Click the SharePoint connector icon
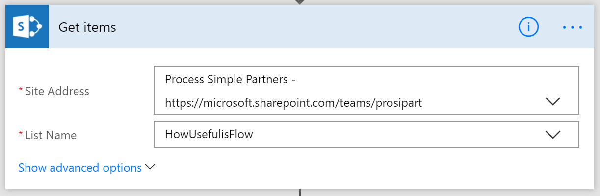 tap(27, 27)
